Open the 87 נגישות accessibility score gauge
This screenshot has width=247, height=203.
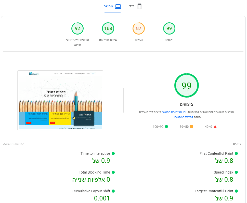pos(139,28)
